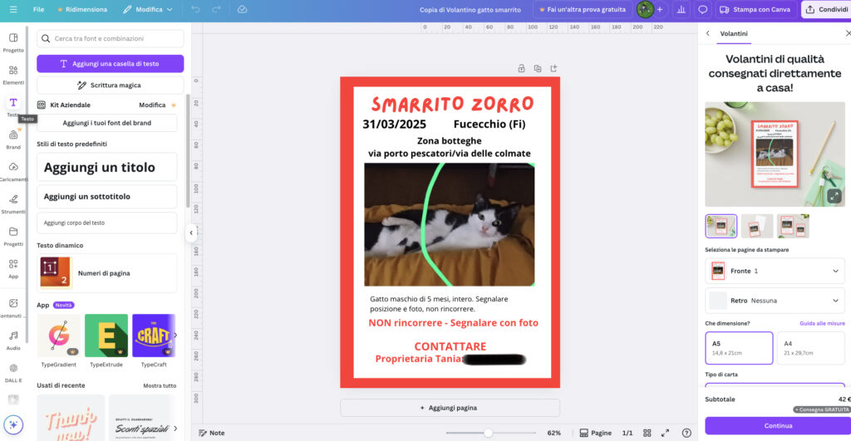
Task: Open the Strumenti sidebar panel
Action: tap(13, 204)
